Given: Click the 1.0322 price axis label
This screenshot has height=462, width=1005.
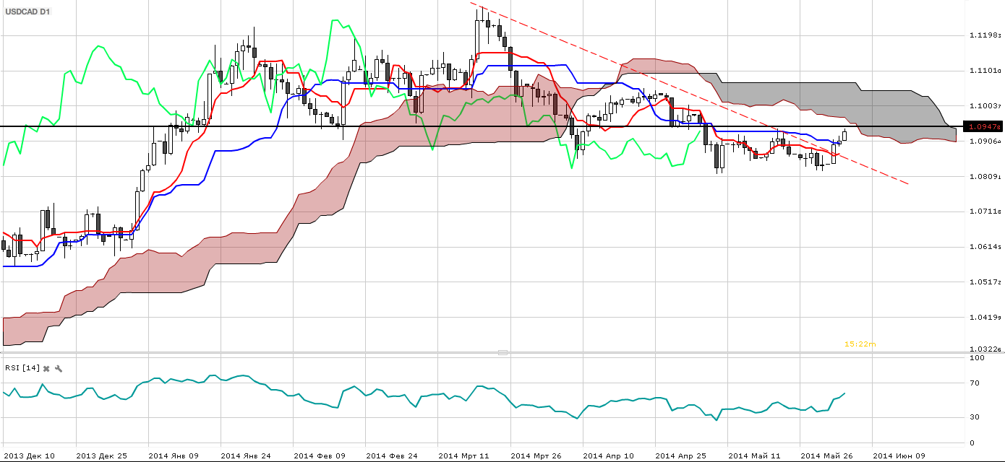Looking at the screenshot, I should click(x=984, y=349).
